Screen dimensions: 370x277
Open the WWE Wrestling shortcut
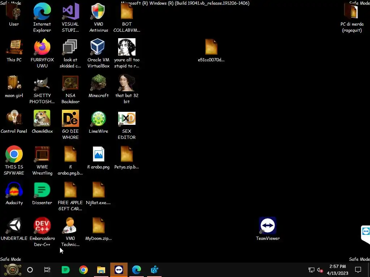click(42, 154)
